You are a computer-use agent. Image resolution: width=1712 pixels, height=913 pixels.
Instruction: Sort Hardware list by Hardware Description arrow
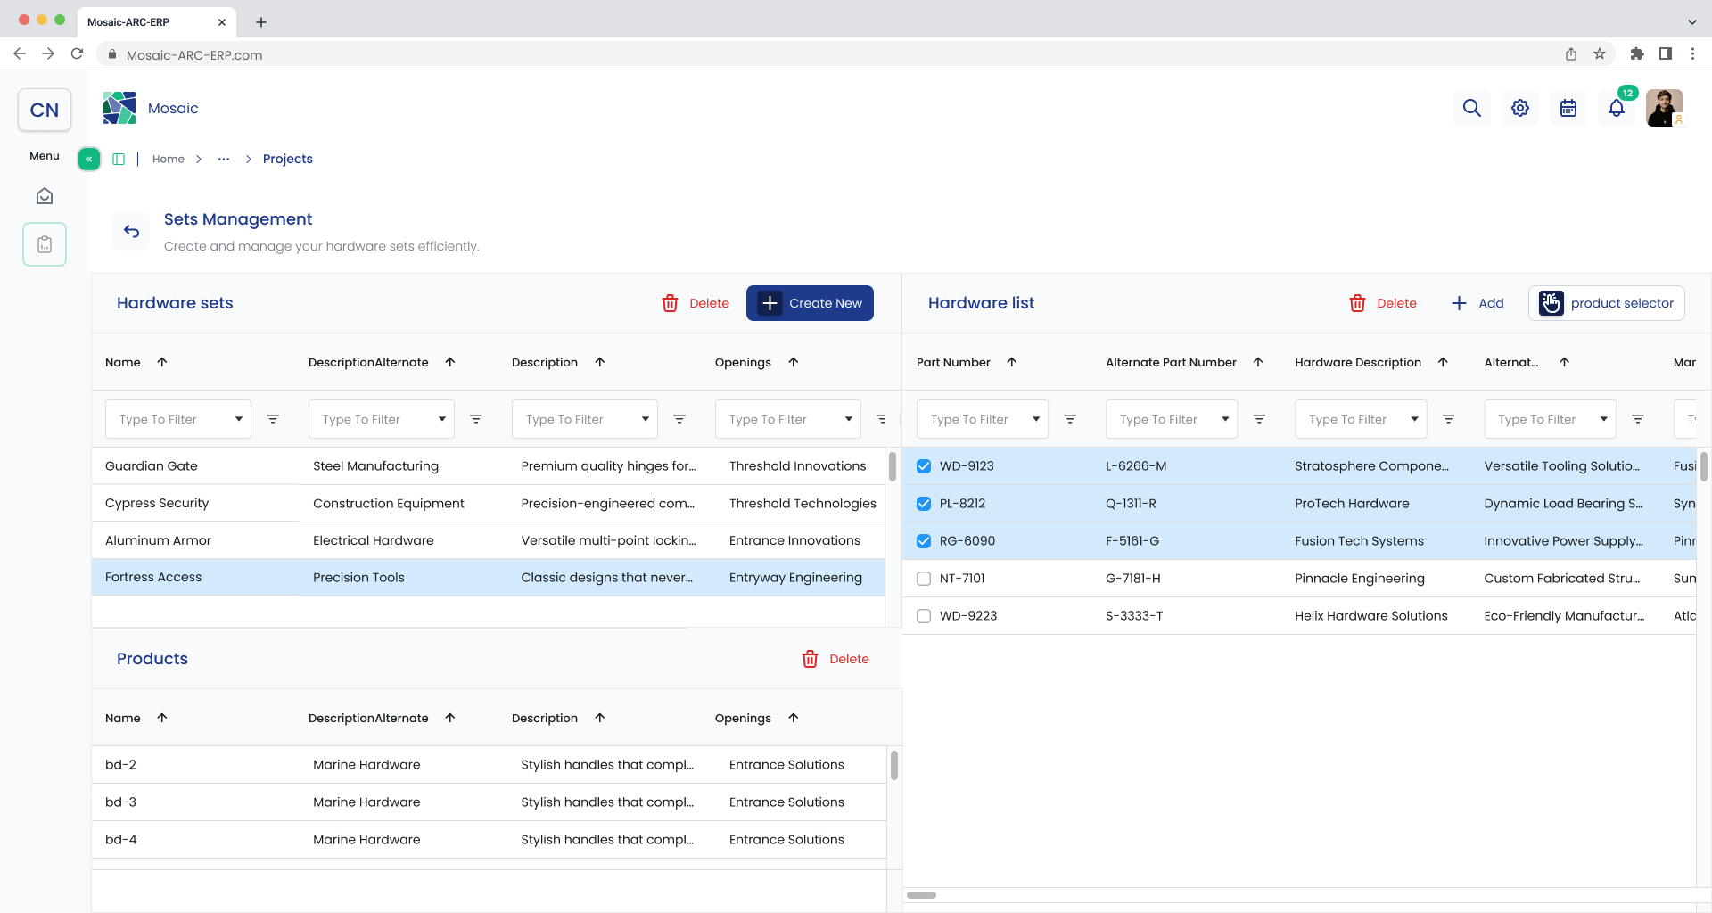click(x=1443, y=362)
